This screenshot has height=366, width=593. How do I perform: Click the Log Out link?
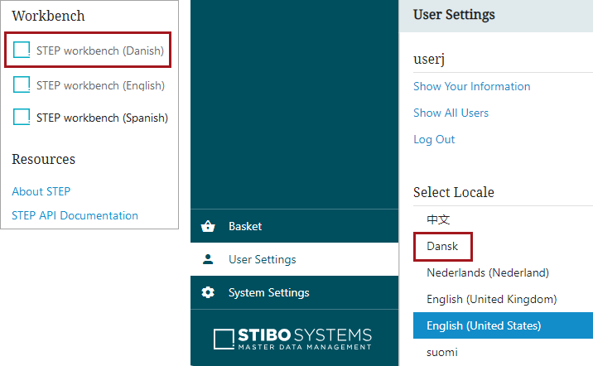pos(434,139)
